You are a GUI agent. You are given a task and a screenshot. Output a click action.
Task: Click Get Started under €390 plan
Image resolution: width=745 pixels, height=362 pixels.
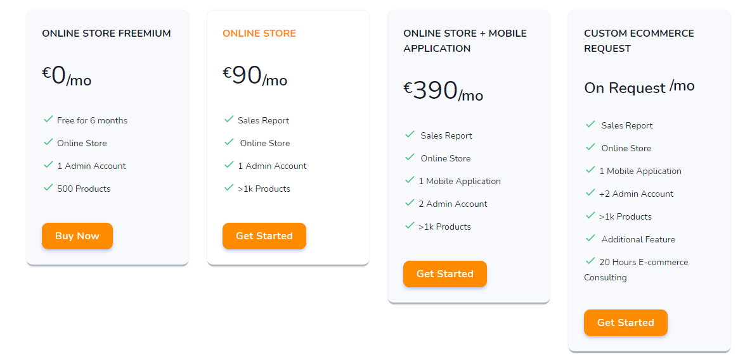(x=444, y=274)
